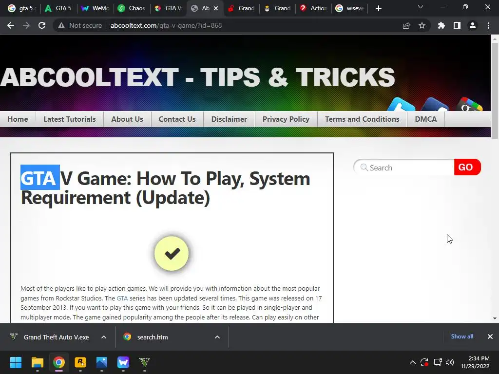499x374 pixels.
Task: Open tab search dropdown arrow
Action: [x=421, y=7]
